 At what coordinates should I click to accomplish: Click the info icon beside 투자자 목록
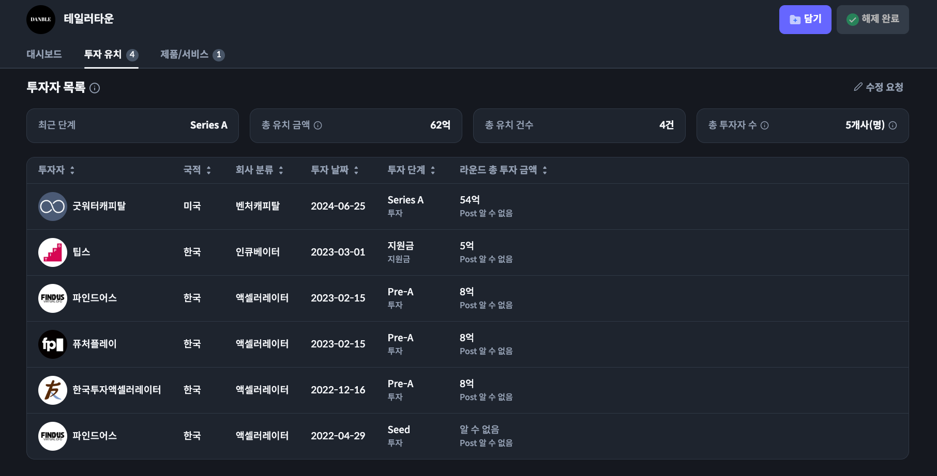click(x=95, y=88)
